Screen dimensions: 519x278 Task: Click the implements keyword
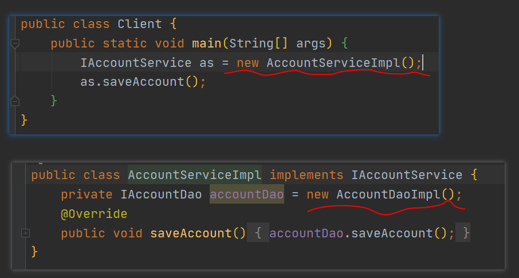(306, 175)
